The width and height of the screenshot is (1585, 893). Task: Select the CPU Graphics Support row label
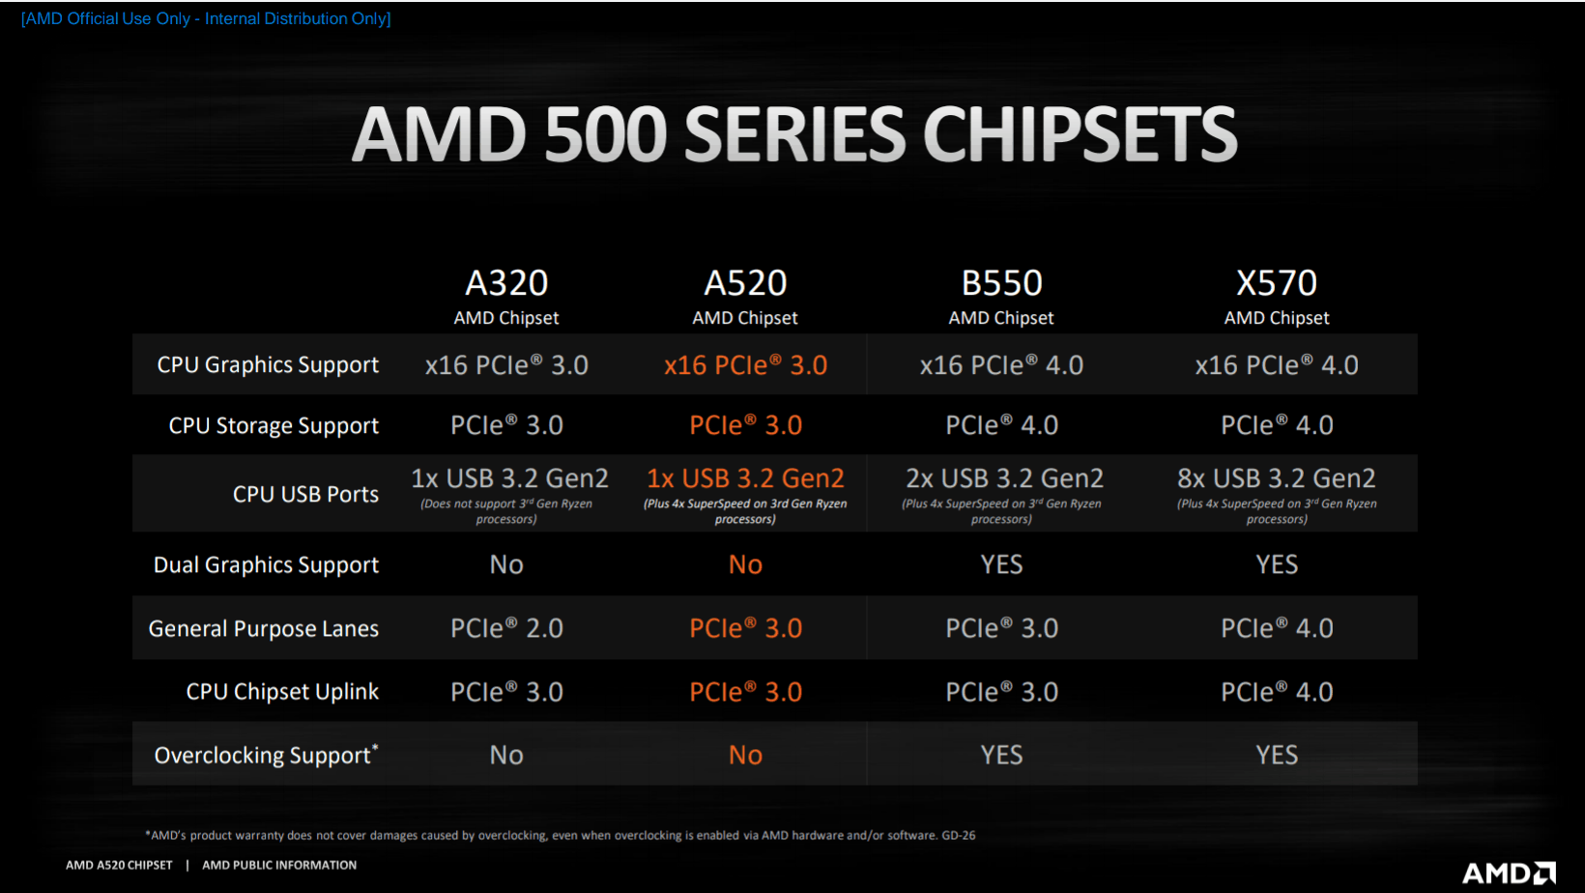pos(268,365)
